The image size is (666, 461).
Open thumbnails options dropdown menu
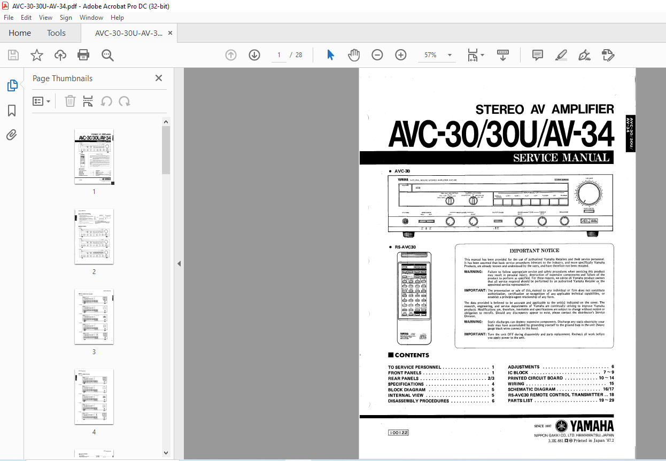point(42,101)
